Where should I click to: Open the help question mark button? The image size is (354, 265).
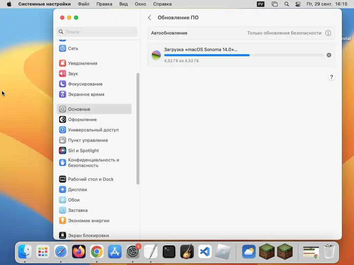click(x=331, y=77)
